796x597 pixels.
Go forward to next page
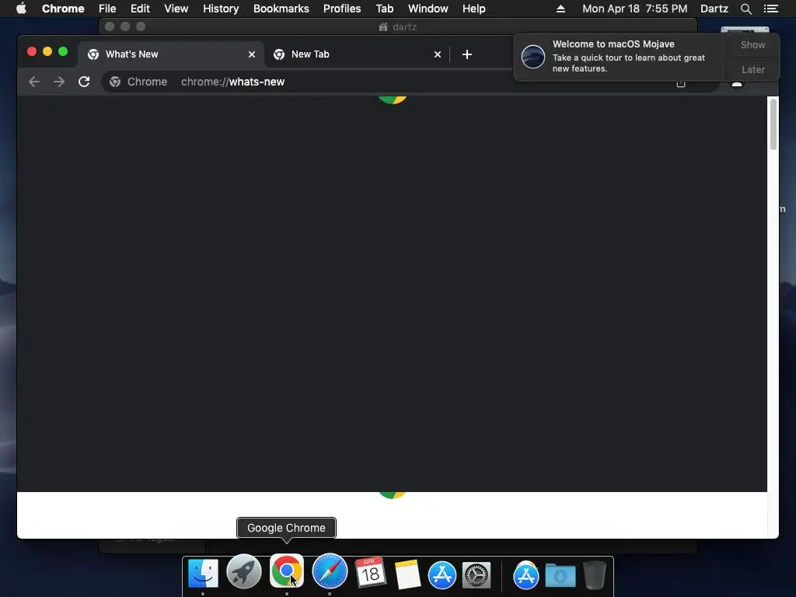59,82
